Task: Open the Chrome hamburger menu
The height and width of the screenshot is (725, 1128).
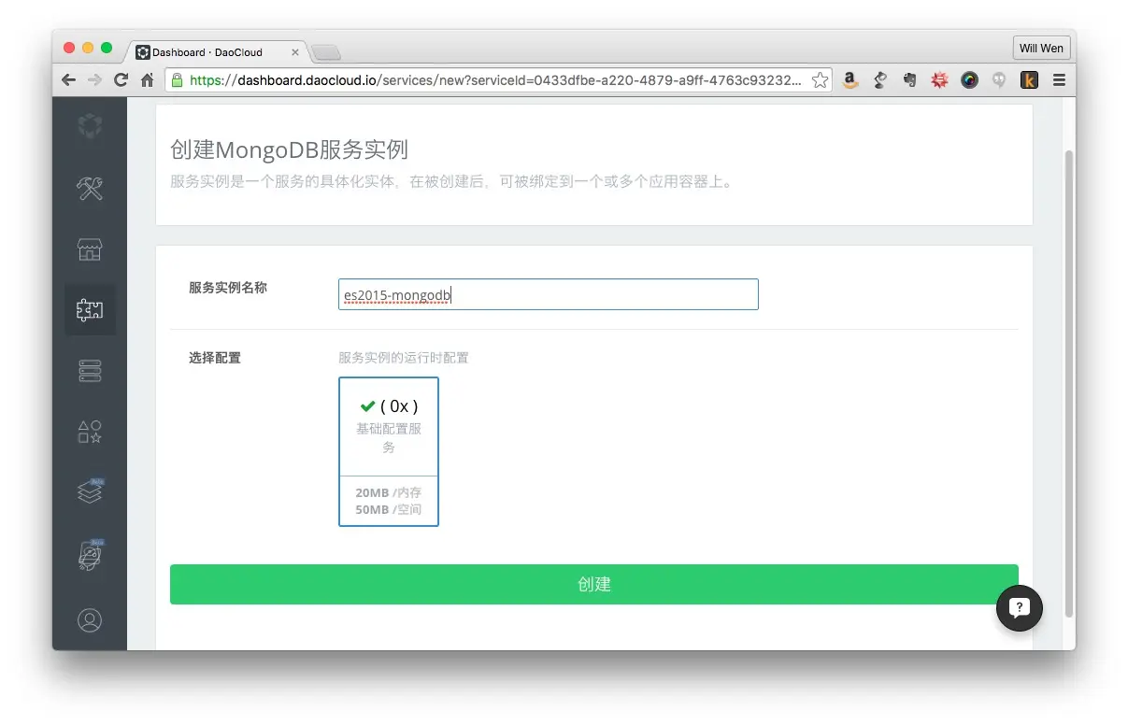Action: coord(1059,80)
